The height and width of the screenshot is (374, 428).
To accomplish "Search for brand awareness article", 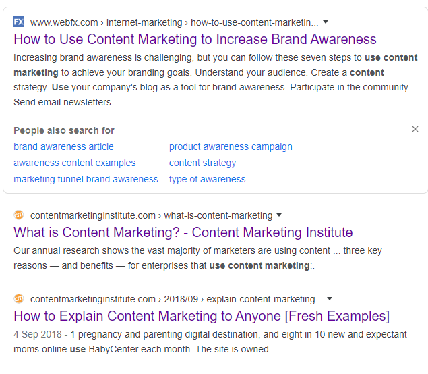I will (63, 146).
